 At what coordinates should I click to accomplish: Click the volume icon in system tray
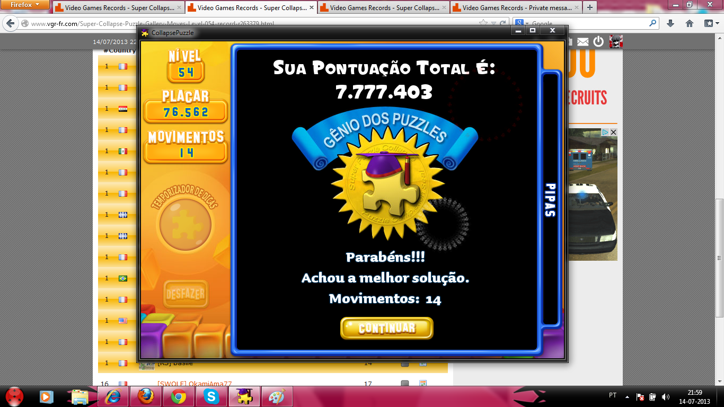pyautogui.click(x=665, y=397)
